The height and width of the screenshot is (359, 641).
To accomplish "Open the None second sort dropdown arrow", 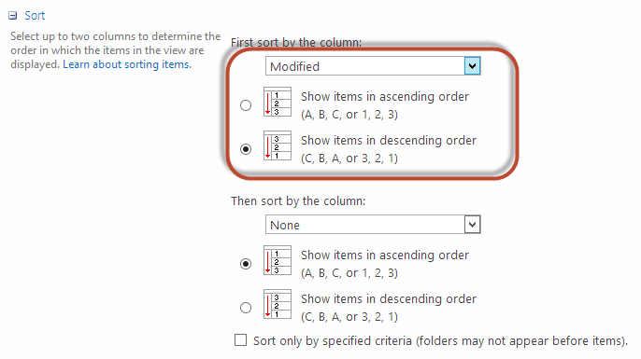I will (x=472, y=225).
